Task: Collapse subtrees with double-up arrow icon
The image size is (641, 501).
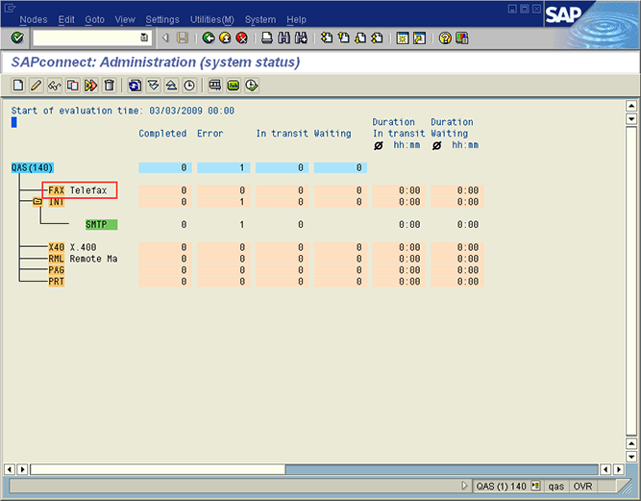Action: [171, 86]
